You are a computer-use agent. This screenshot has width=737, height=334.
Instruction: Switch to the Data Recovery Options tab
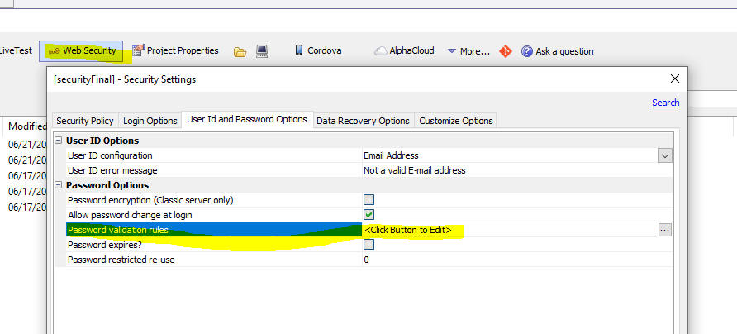click(363, 121)
